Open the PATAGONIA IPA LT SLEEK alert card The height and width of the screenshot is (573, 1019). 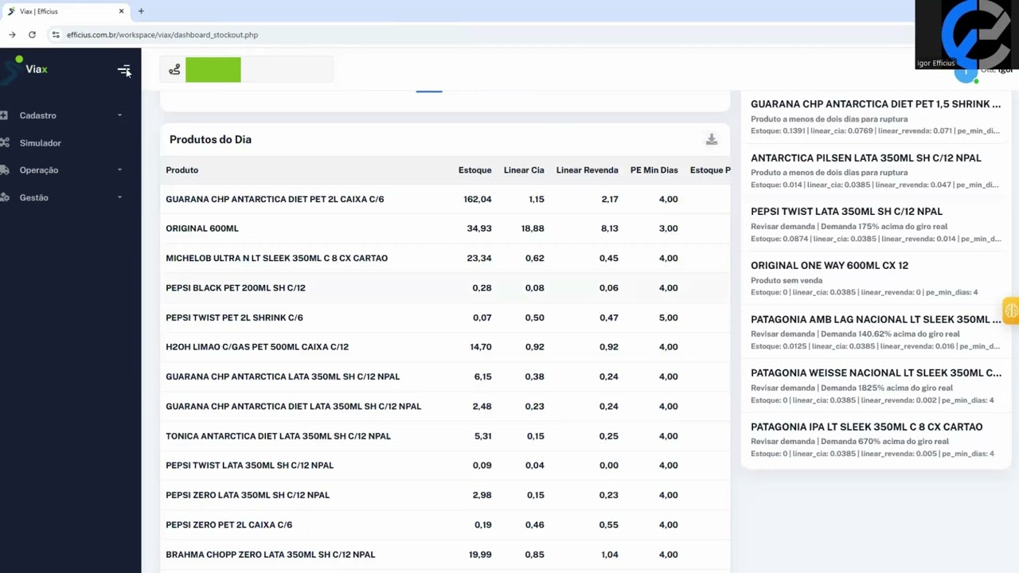876,440
